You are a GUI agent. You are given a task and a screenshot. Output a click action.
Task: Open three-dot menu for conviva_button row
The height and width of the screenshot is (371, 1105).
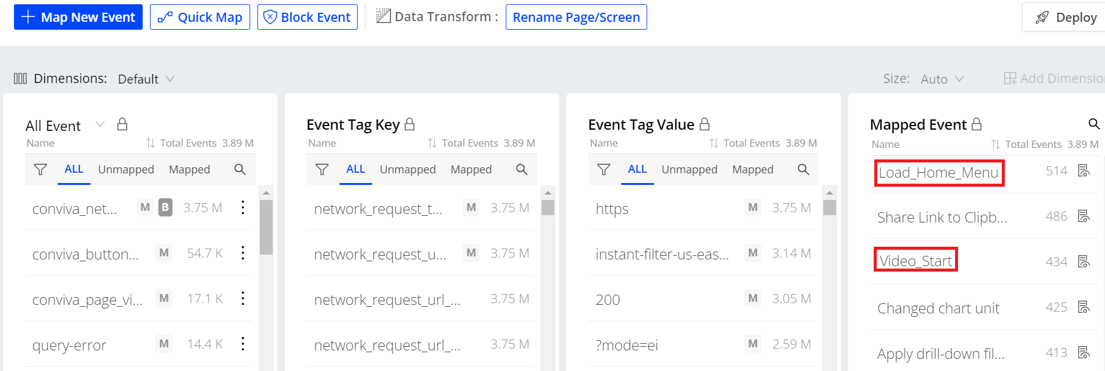(243, 253)
